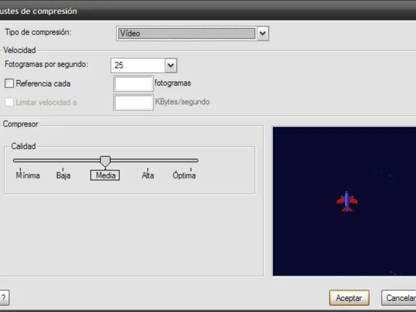The height and width of the screenshot is (312, 416).
Task: Enable the Referencia cada checkbox
Action: (9, 83)
